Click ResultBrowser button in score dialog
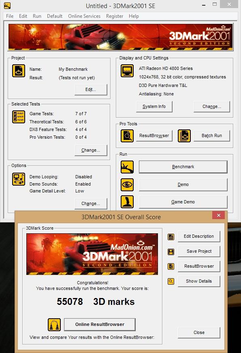This screenshot has width=241, height=353. pyautogui.click(x=199, y=266)
